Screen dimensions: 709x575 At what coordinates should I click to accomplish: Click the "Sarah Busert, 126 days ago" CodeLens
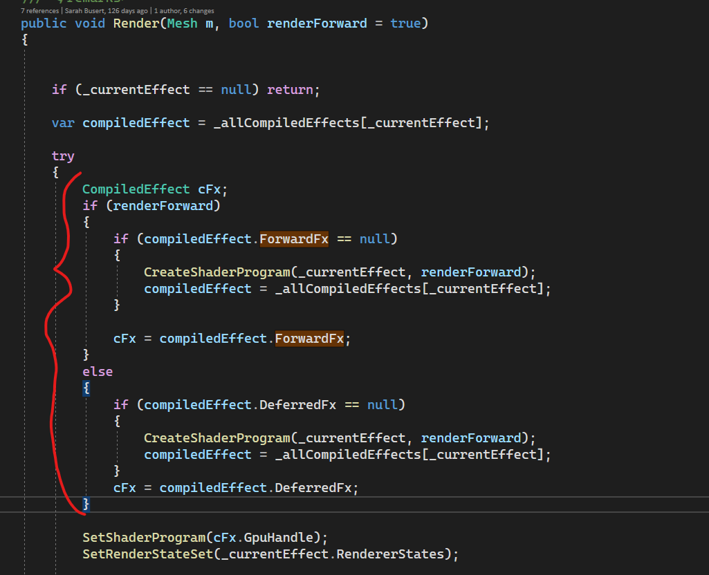pos(107,11)
